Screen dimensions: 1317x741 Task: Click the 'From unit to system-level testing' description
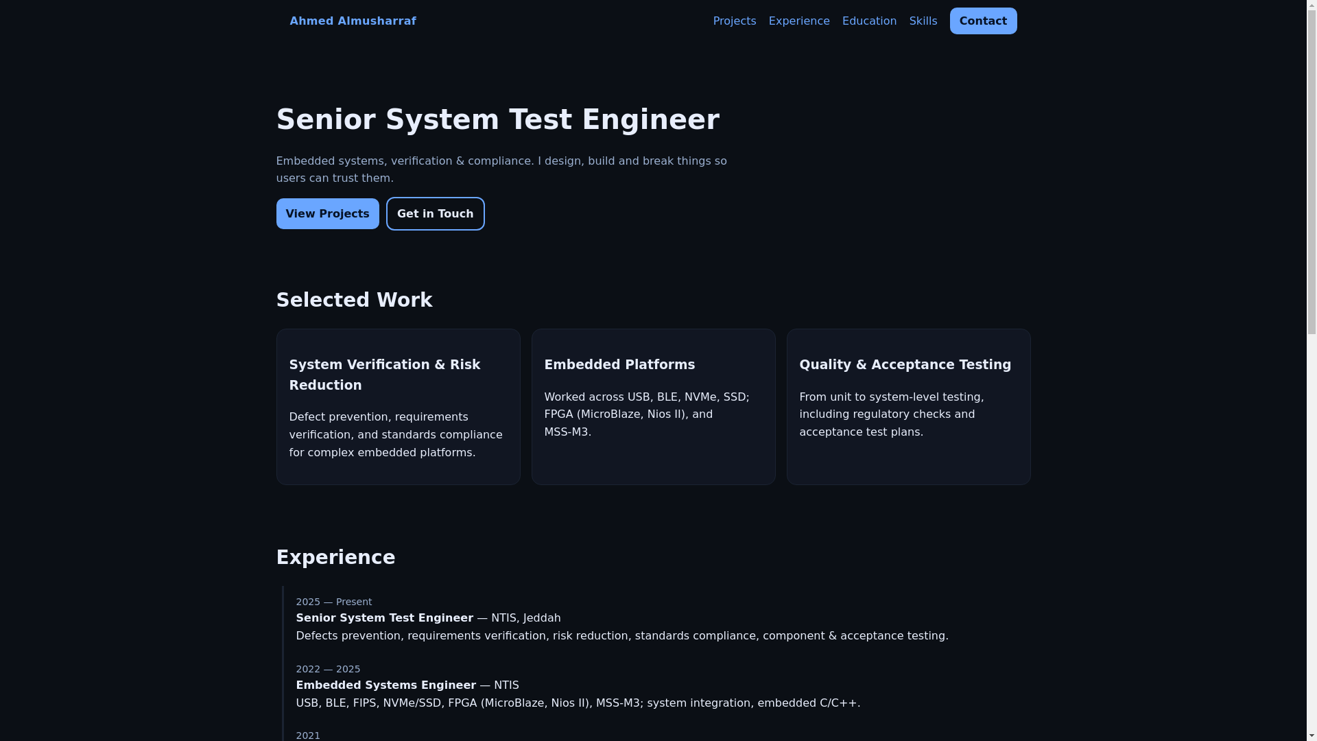(892, 414)
